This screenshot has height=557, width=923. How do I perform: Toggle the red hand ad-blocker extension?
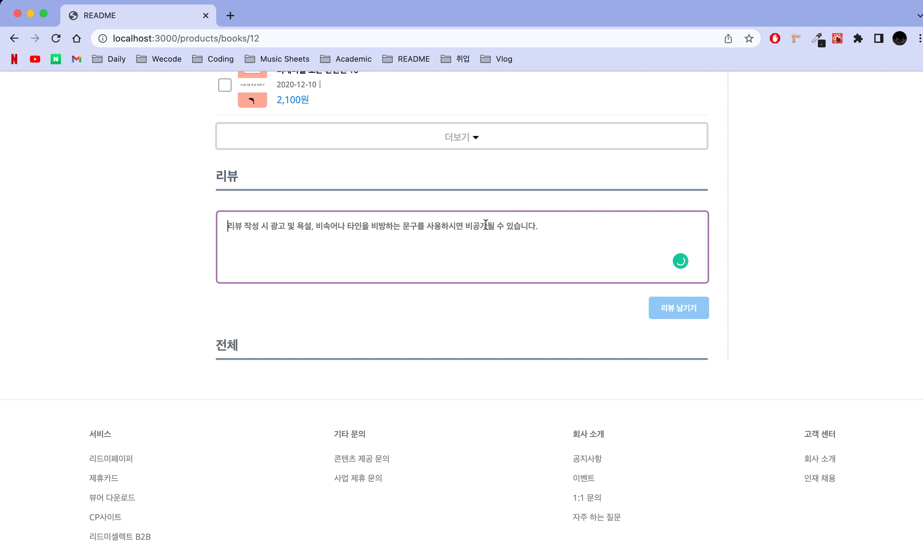[775, 38]
